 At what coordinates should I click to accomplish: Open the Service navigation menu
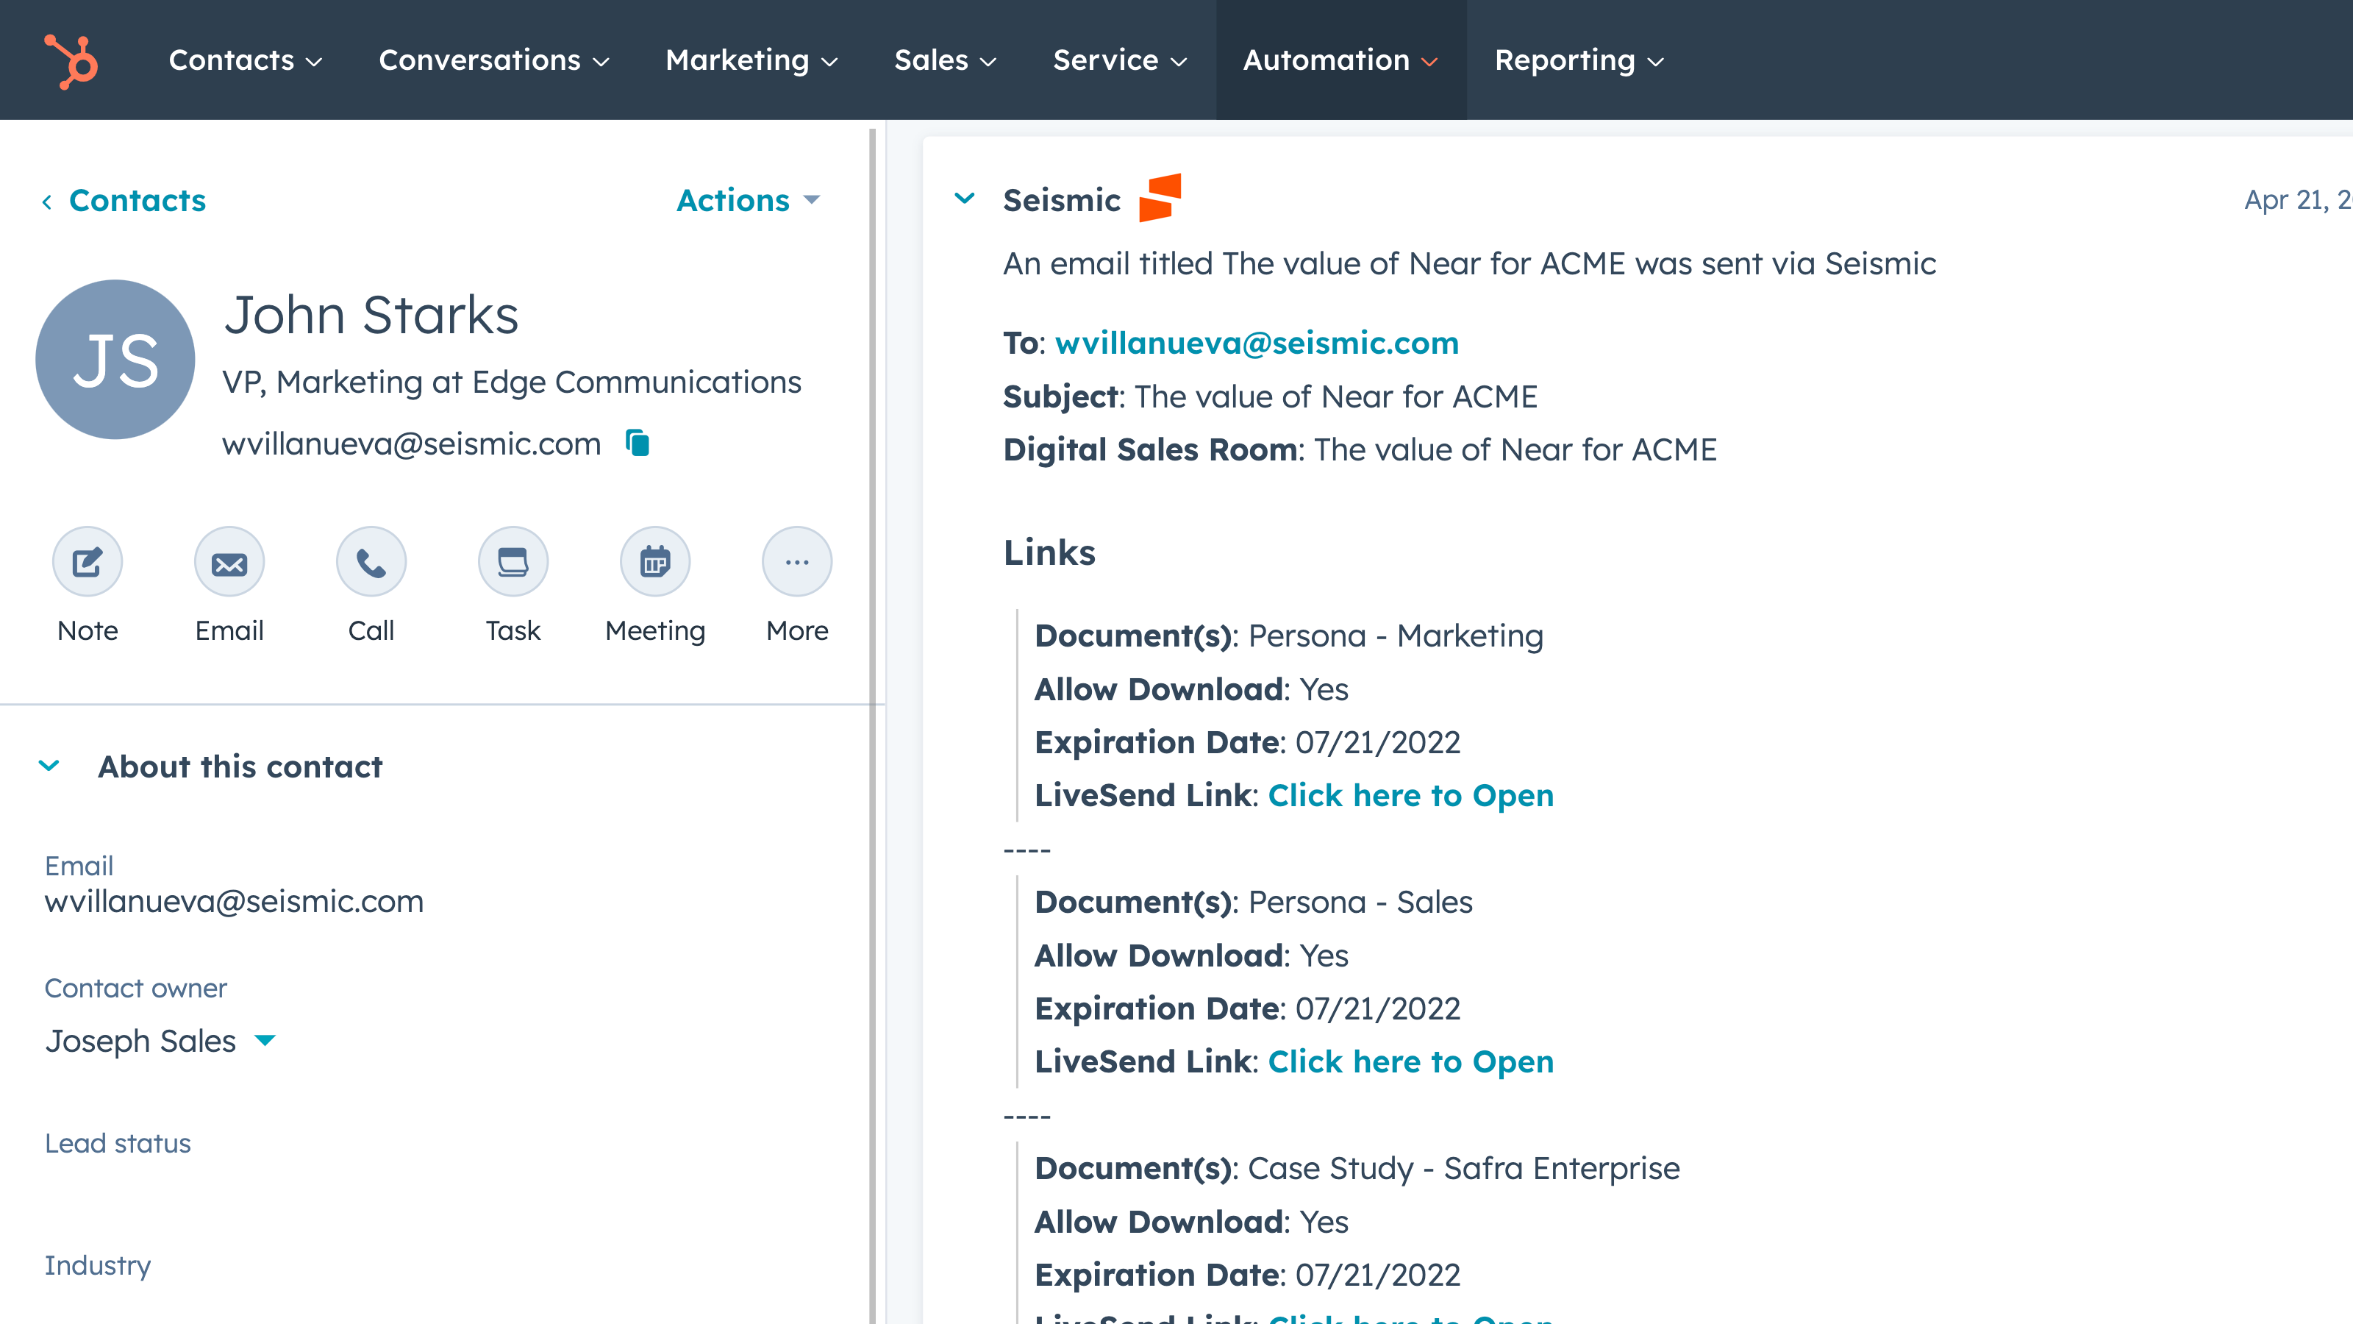click(x=1120, y=60)
